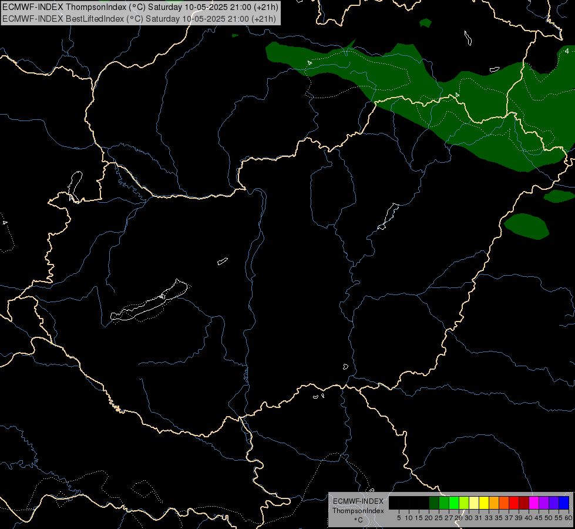The image size is (575, 529).
Task: Pick the magenta 40–45 legend swatch
Action: (534, 503)
